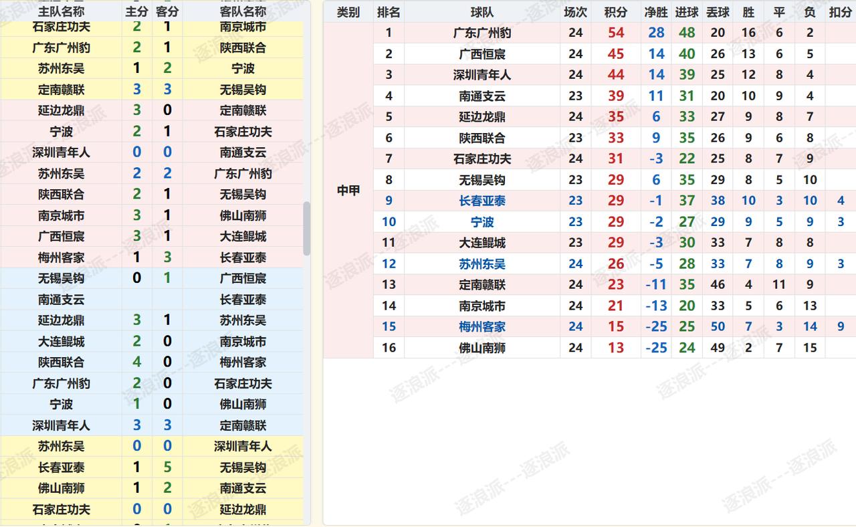Click the 扣分 column header
Viewport: 856px width, 527px height.
841,12
